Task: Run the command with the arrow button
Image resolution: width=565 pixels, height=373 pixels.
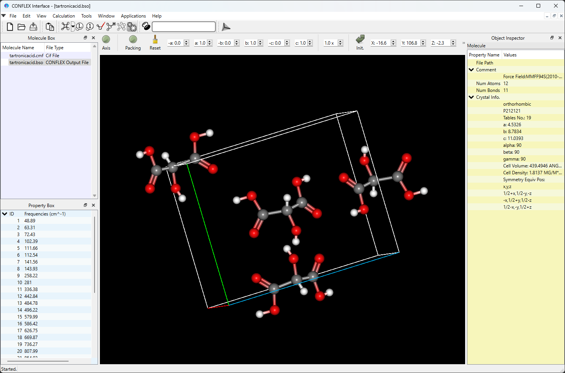Action: click(x=226, y=26)
